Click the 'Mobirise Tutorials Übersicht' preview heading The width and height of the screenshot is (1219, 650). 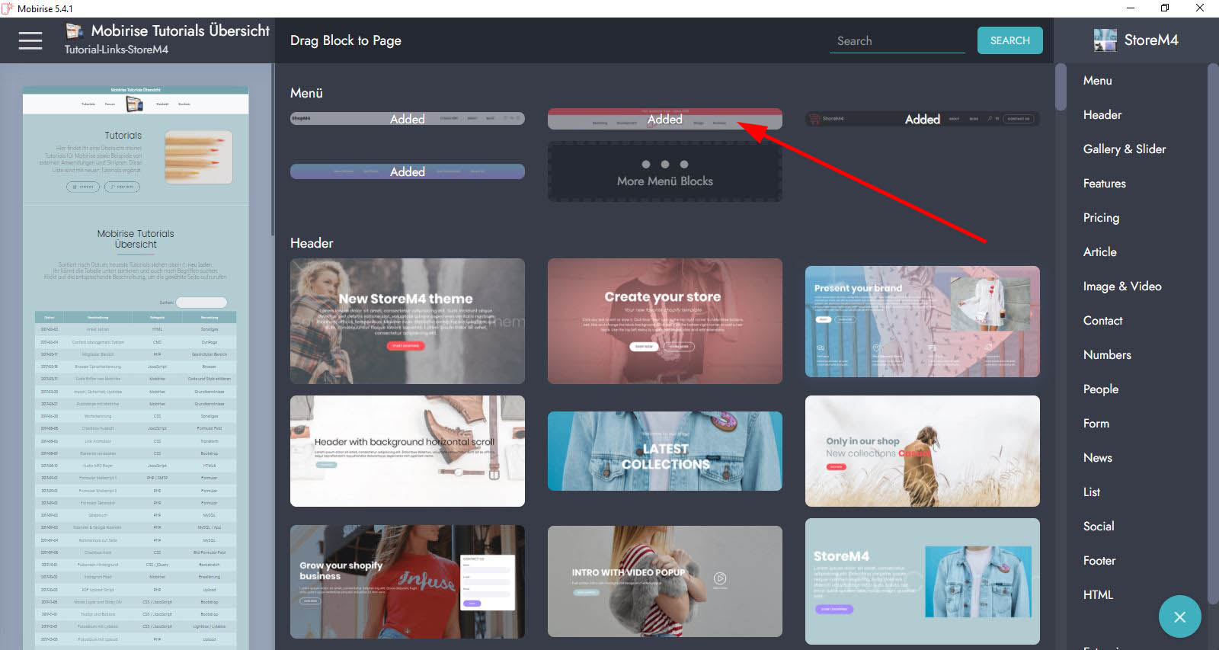coord(136,239)
